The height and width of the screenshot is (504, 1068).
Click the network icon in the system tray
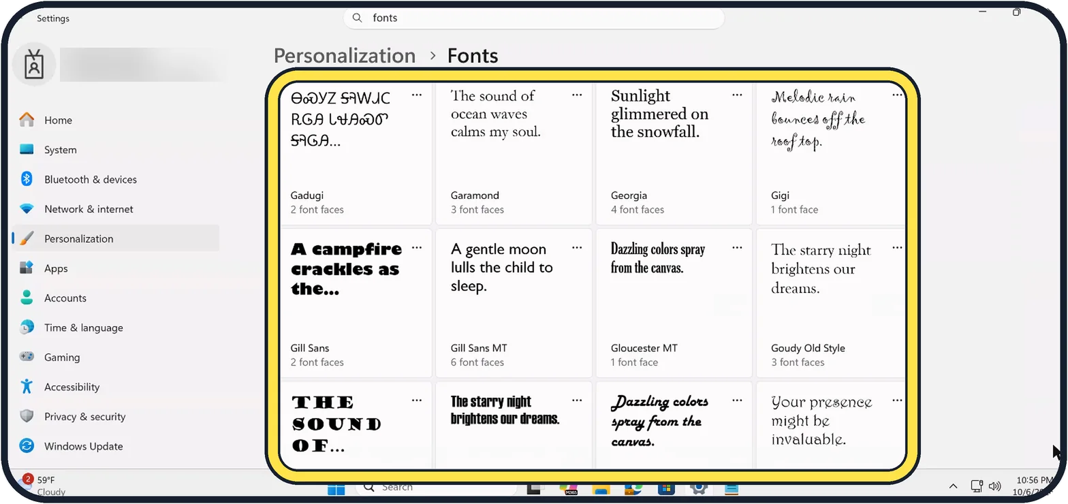[977, 486]
